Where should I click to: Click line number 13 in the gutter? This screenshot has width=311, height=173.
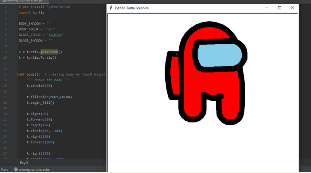click(x=5, y=75)
